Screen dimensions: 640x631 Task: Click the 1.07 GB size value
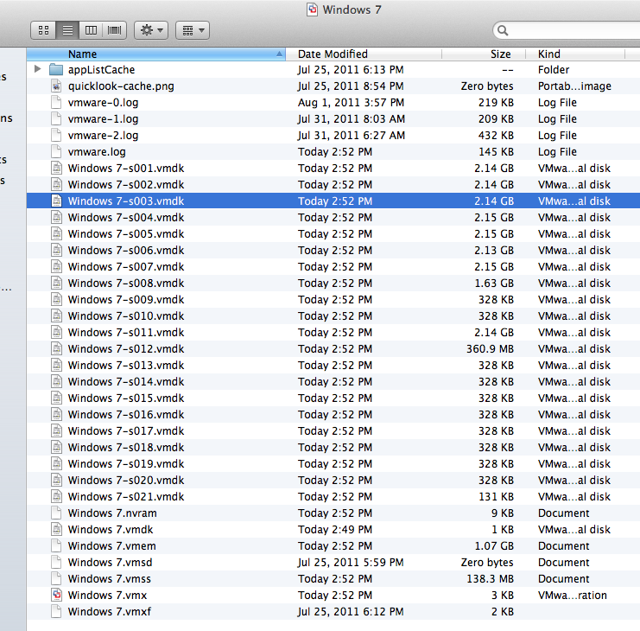coord(494,545)
